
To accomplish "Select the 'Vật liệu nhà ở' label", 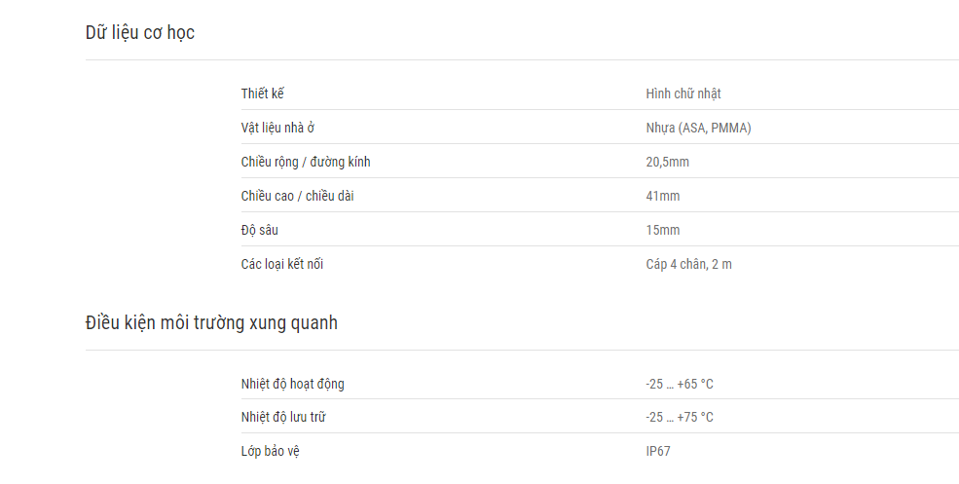I will (277, 128).
